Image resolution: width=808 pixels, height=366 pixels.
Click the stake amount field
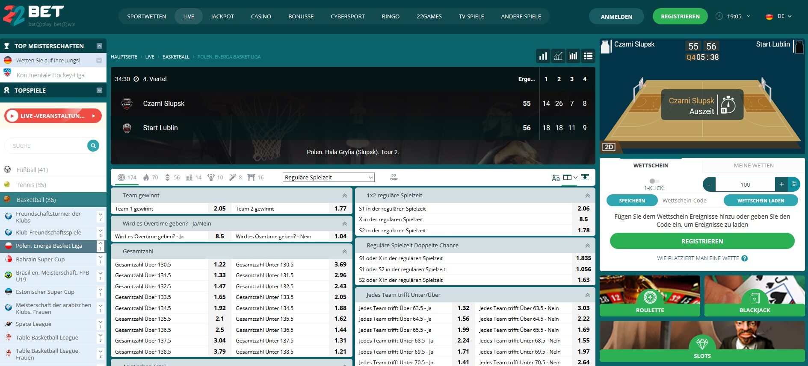click(745, 184)
